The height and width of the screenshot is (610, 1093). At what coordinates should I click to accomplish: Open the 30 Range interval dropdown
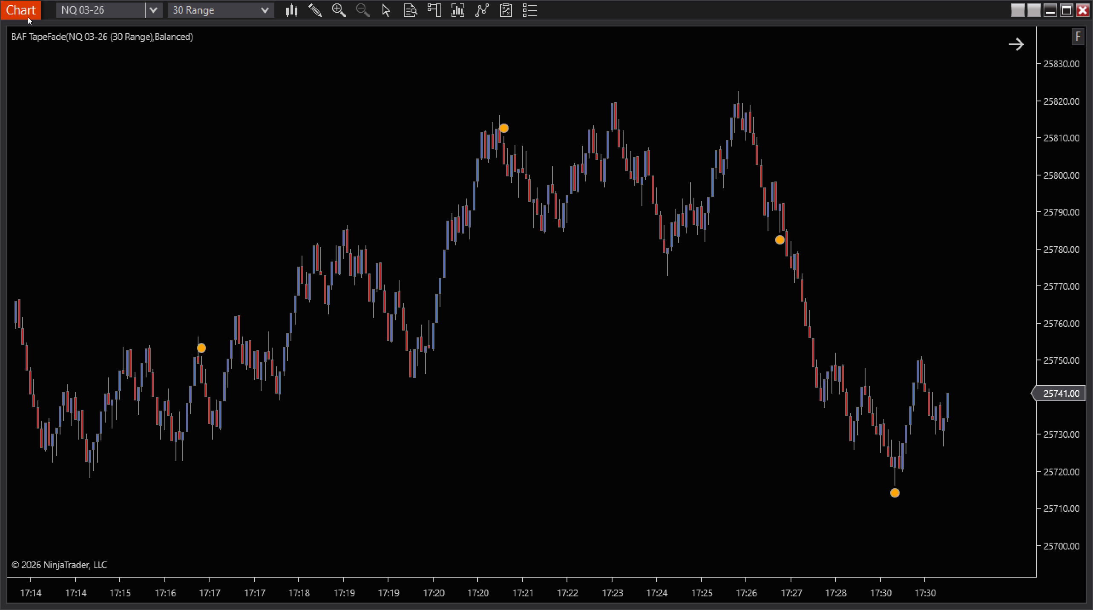221,10
